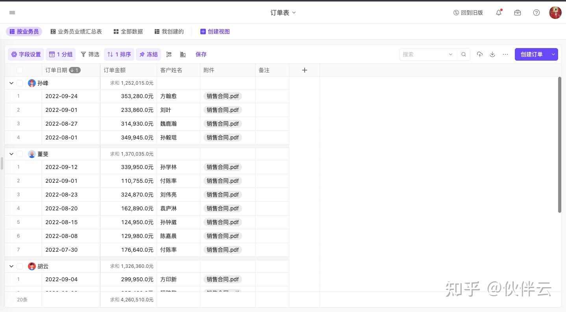
Task: Check the 孙峰 group checkbox
Action: (x=20, y=83)
